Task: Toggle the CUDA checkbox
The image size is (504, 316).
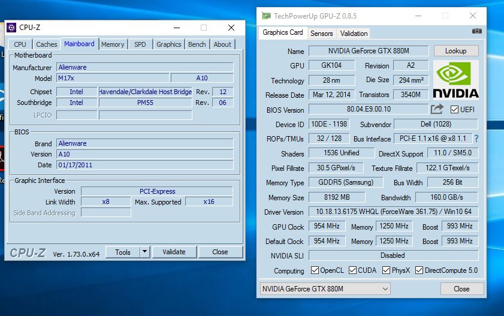Action: pos(352,270)
